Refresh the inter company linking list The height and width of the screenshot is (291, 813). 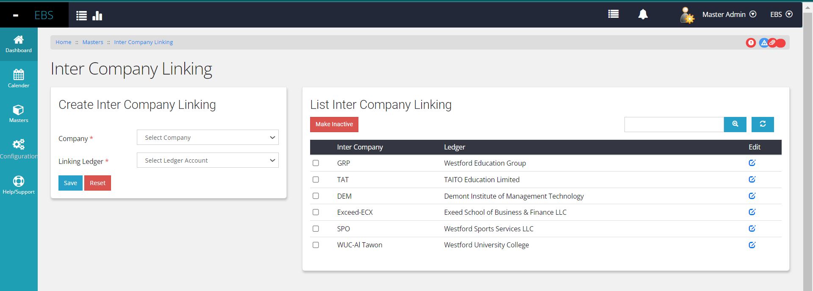coord(763,124)
